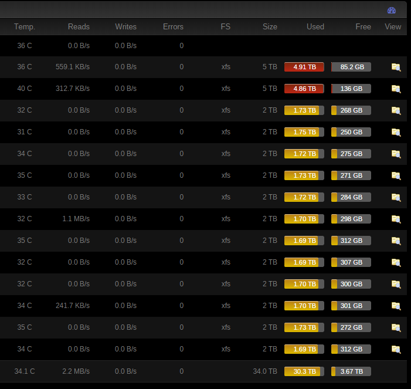Viewport: 411px width, 389px height.
Task: View files on the 301 GB free disk
Action: 396,306
